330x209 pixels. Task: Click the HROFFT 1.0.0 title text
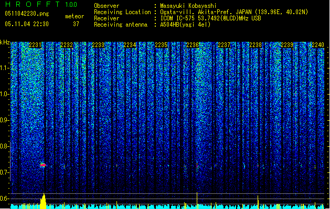(41, 4)
